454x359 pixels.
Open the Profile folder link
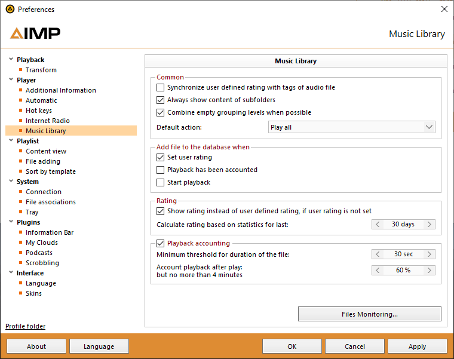coord(25,326)
